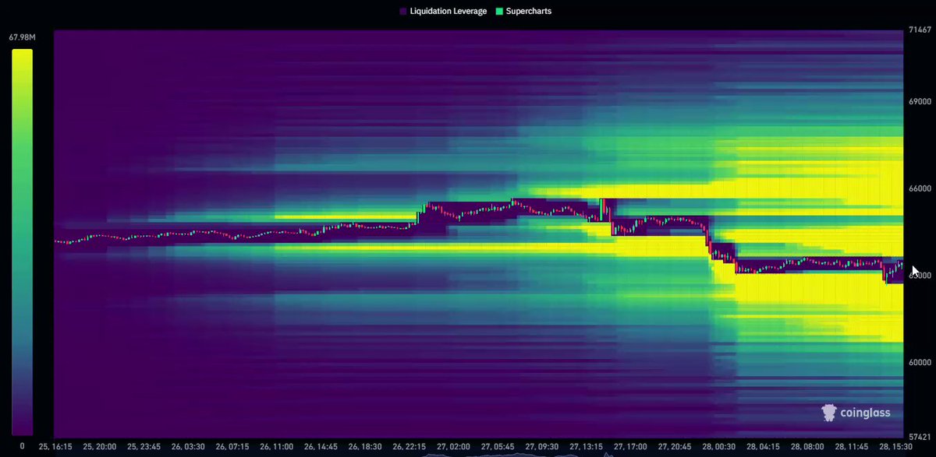The height and width of the screenshot is (457, 936).
Task: Click the 0 scale minimum label
Action: pos(21,446)
